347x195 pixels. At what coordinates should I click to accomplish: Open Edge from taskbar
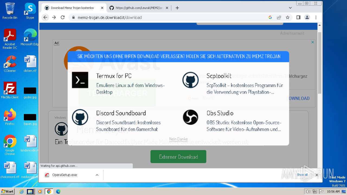coord(58,191)
